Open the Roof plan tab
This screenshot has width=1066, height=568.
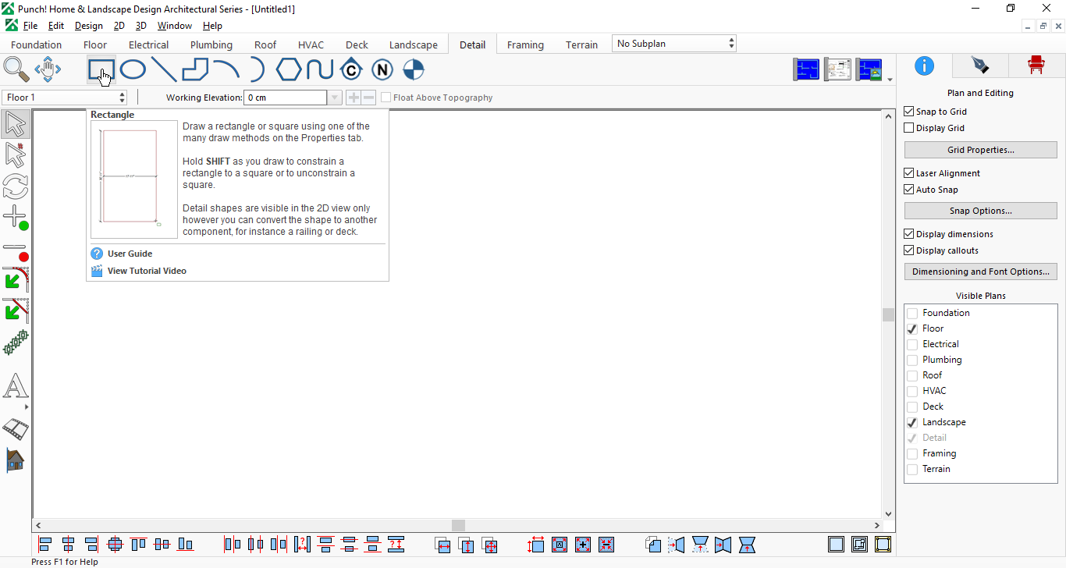(265, 44)
